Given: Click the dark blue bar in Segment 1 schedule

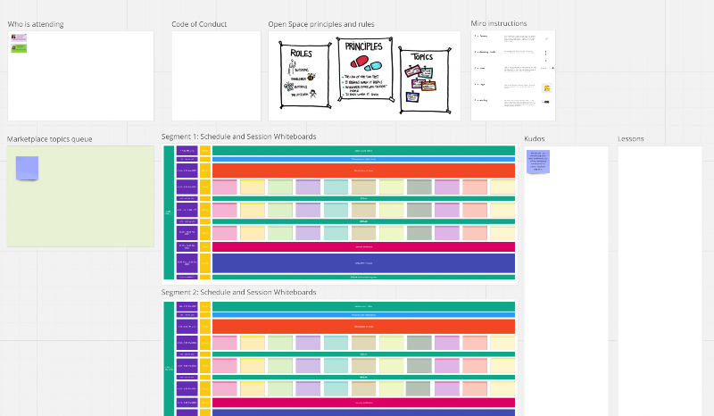Looking at the screenshot, I should coord(363,263).
